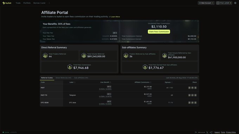The width and height of the screenshot is (239, 134).
Task: Click the leftmost share icon in FAST row
Action: coord(189,88)
